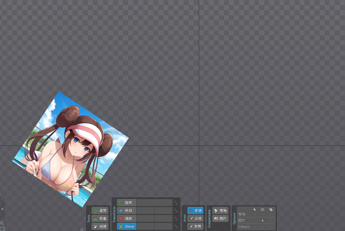This screenshot has width=345, height=231.
Task: Switch axes to 本地 (Local)
Action: 196,211
